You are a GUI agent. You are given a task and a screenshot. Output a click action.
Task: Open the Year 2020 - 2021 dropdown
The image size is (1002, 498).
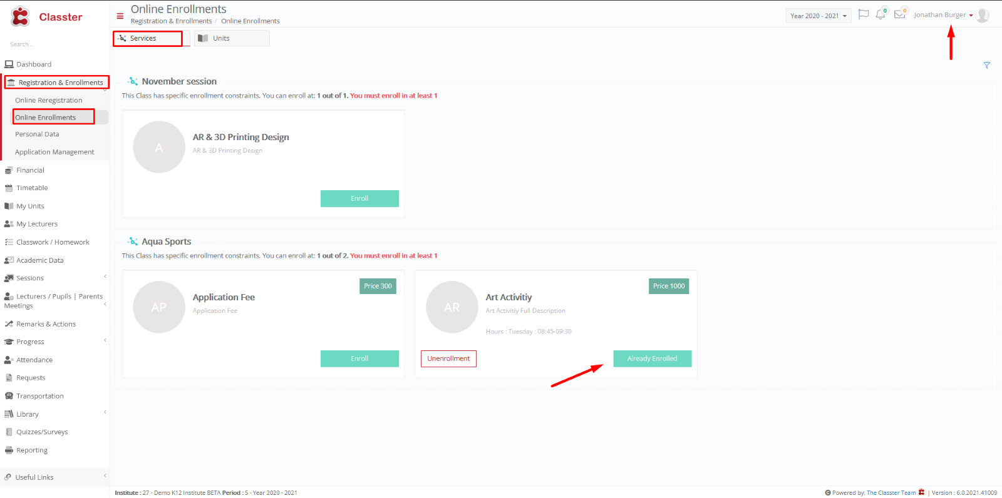pyautogui.click(x=819, y=16)
